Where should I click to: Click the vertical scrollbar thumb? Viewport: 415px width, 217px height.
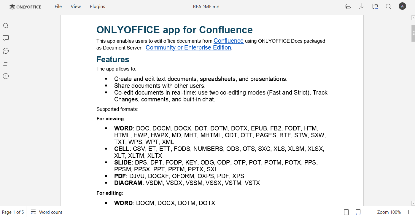tap(413, 33)
